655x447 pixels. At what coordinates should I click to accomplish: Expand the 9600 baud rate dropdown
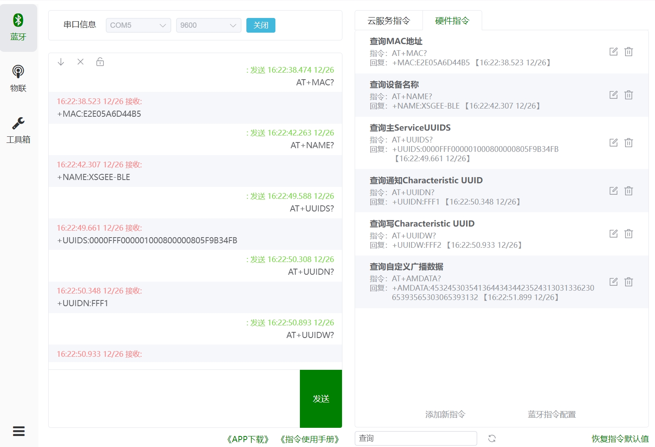(208, 25)
